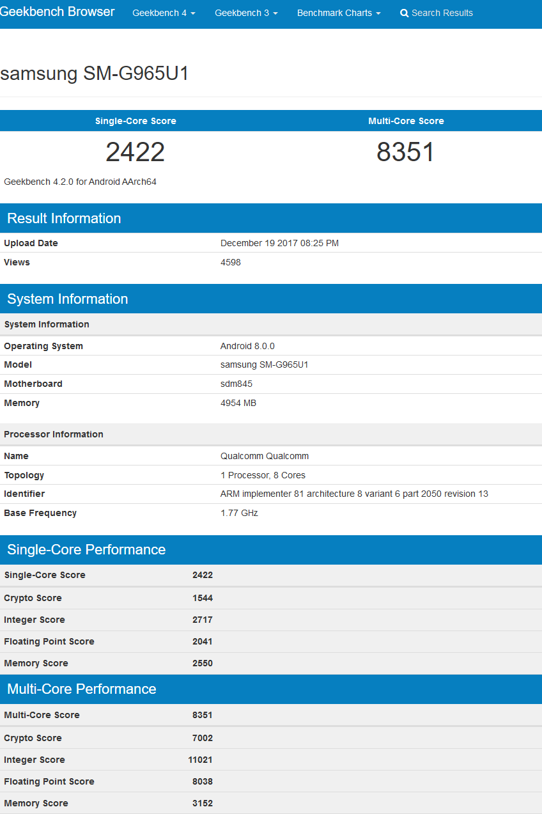Click the Base Frequency label
The width and height of the screenshot is (542, 814).
(x=40, y=513)
